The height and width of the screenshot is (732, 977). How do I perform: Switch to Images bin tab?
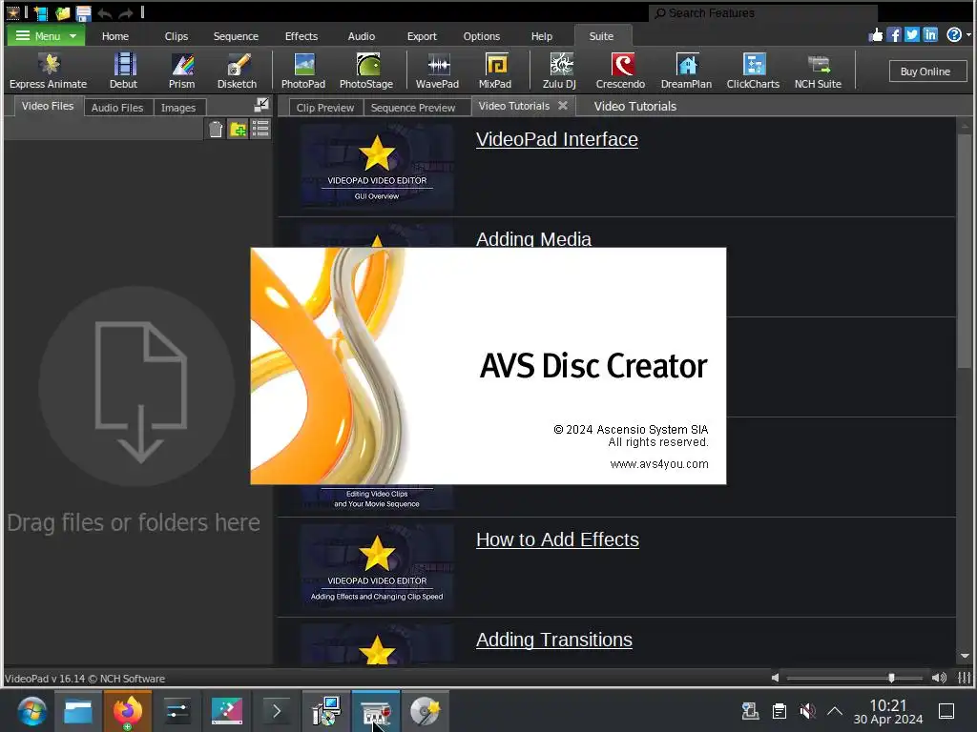(178, 108)
